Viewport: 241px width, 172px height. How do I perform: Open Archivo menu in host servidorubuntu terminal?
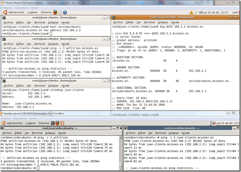[x=9, y=23]
